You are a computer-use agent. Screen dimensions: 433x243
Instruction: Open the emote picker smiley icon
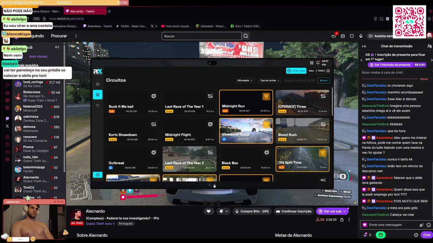(429, 225)
